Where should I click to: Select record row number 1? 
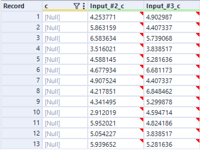22,17
